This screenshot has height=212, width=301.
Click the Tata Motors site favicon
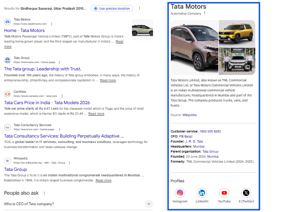click(x=8, y=21)
